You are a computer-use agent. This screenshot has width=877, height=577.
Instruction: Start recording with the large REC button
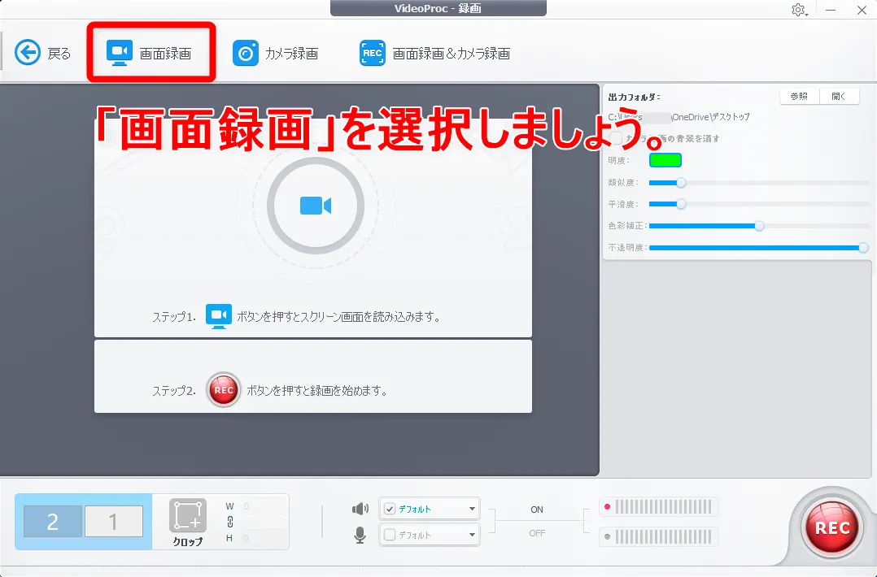831,527
